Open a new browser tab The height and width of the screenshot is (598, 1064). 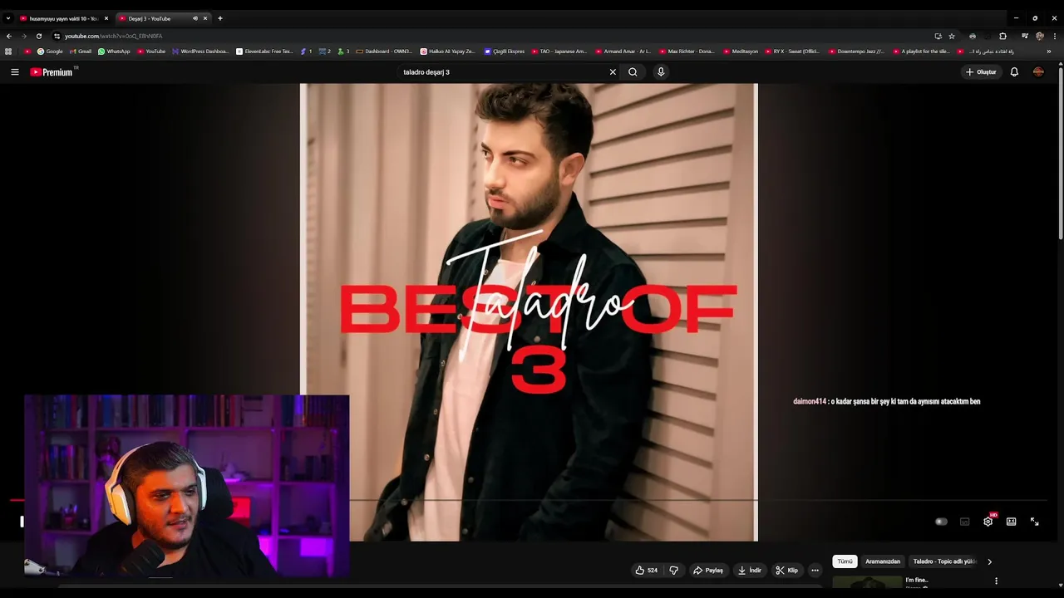[220, 18]
